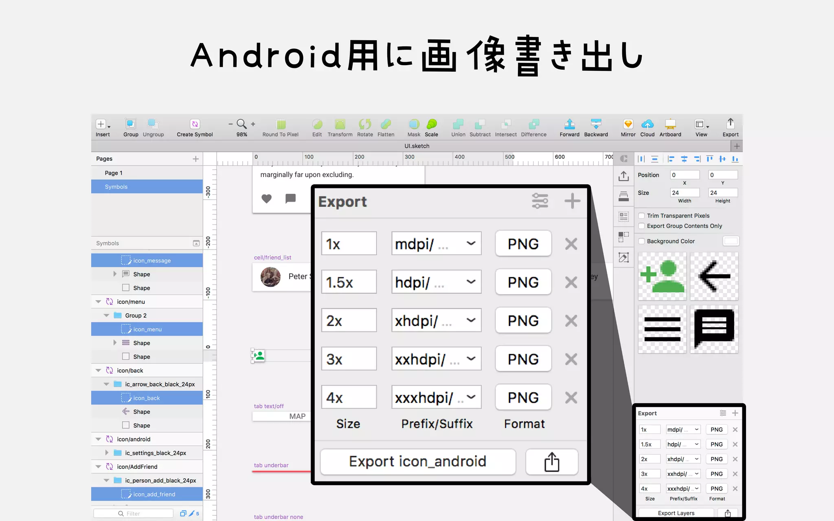Click the share button in zoomed Export panel
This screenshot has width=834, height=521.
(552, 462)
